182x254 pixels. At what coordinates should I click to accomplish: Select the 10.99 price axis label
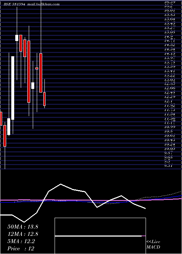pos(170,127)
